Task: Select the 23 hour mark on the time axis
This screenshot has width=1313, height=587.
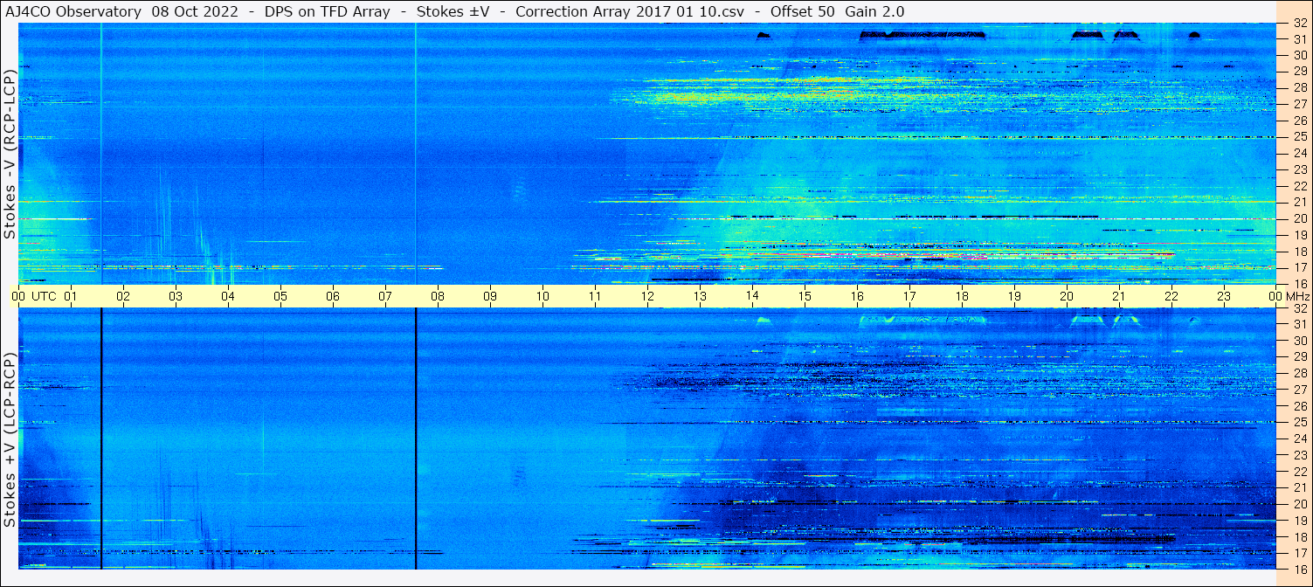Action: coord(1224,296)
